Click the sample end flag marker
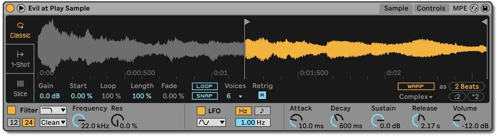 tap(484, 22)
